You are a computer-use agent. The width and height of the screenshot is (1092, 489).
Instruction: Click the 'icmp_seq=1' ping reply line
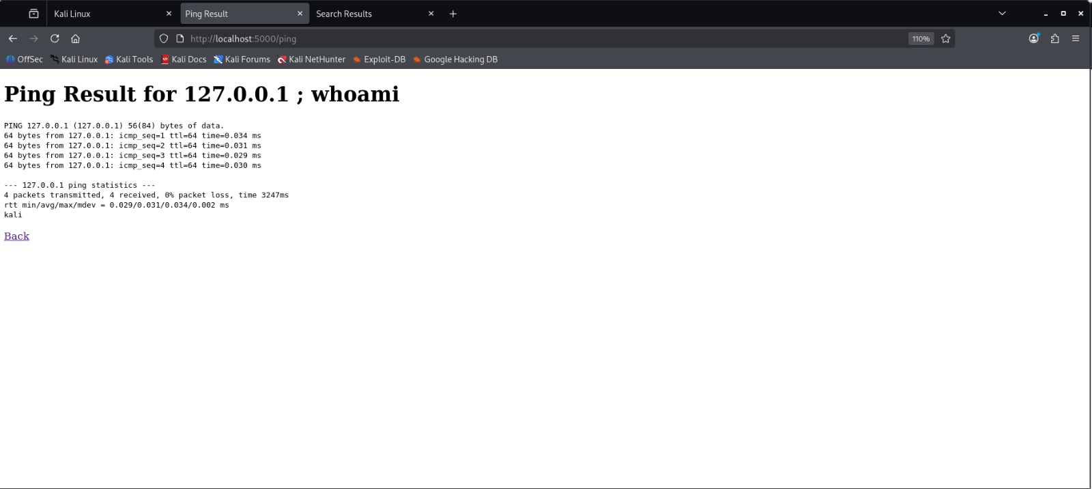click(132, 135)
